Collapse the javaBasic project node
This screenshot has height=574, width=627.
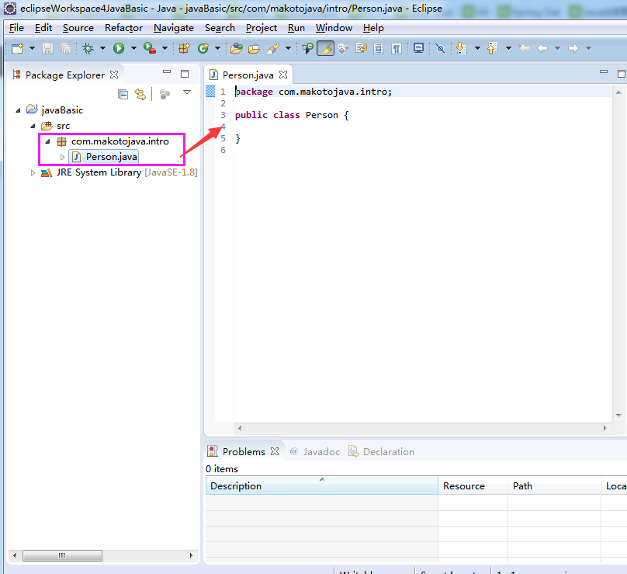click(x=18, y=110)
